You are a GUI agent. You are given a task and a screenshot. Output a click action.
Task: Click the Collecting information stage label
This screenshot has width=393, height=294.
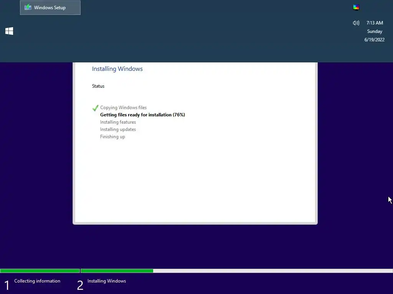tap(37, 281)
